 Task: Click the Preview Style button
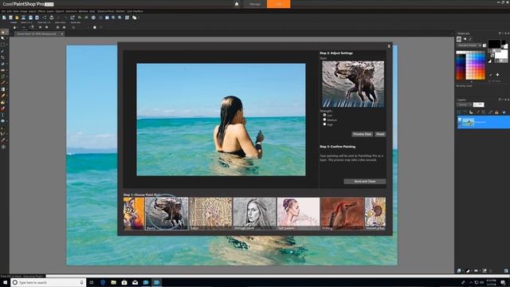point(362,134)
